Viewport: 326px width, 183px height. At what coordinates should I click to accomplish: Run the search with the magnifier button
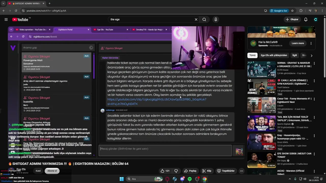[204, 20]
